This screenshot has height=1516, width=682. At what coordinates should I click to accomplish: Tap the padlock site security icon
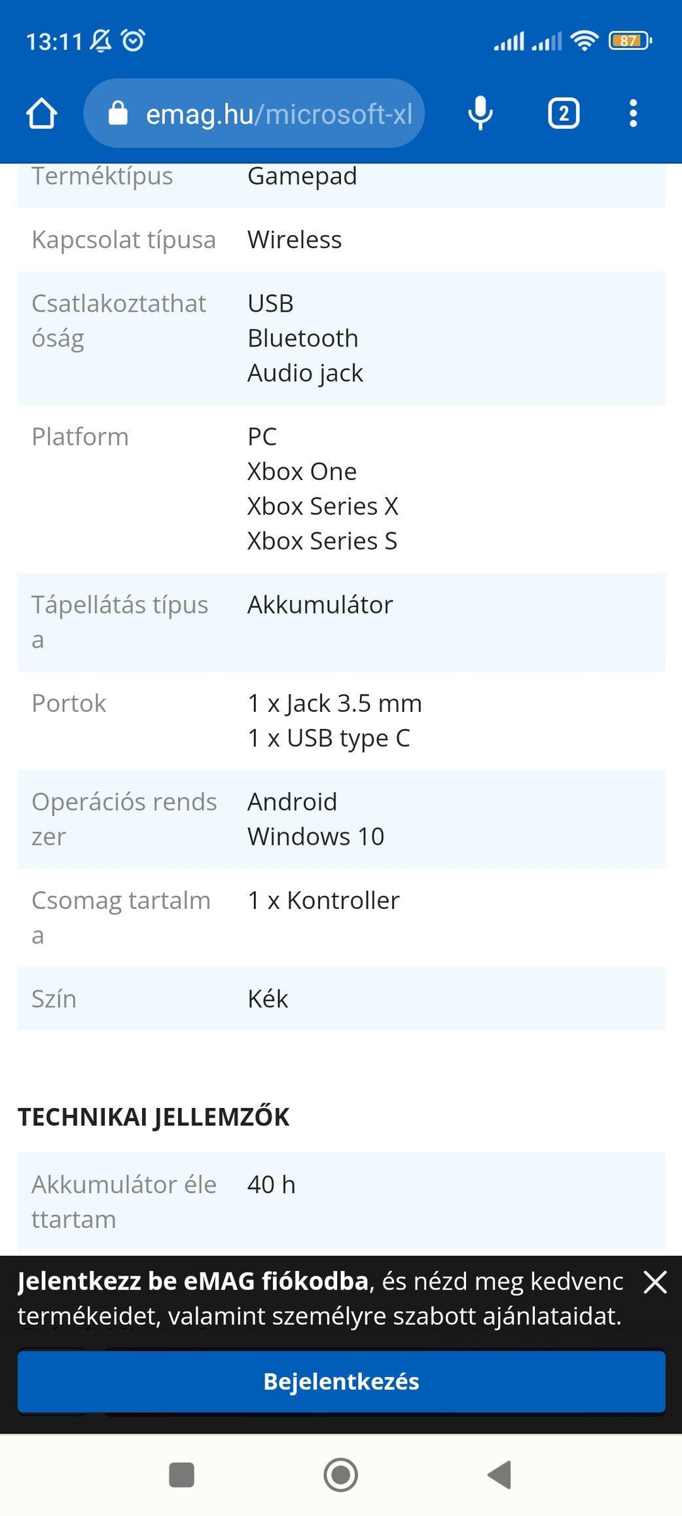[118, 113]
